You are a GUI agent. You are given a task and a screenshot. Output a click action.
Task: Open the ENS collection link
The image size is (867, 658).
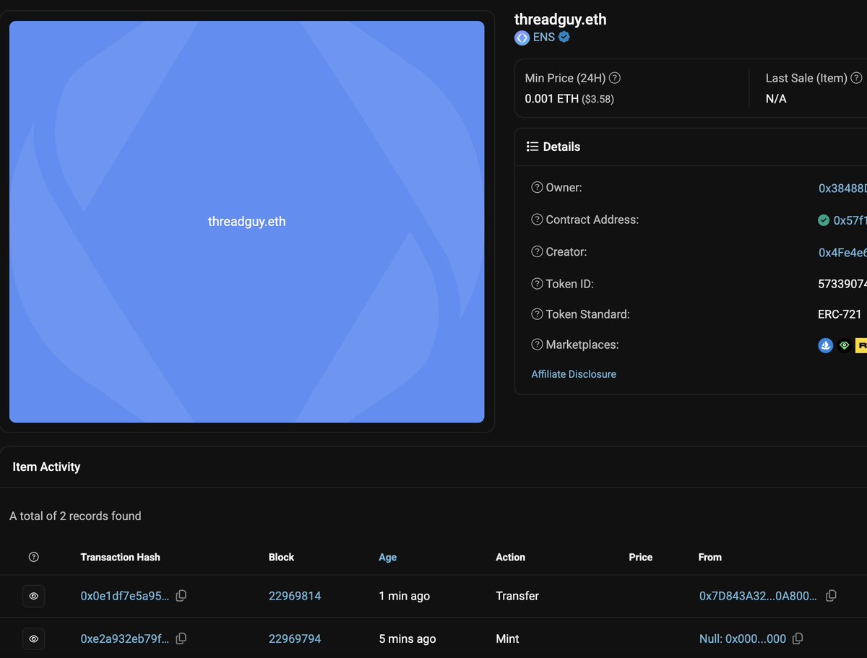click(x=544, y=38)
